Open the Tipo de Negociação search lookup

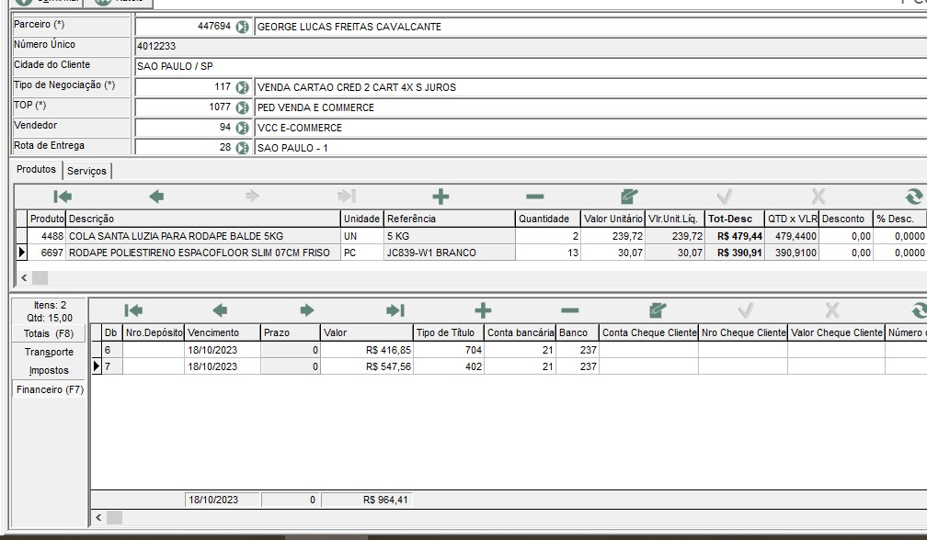pyautogui.click(x=242, y=87)
